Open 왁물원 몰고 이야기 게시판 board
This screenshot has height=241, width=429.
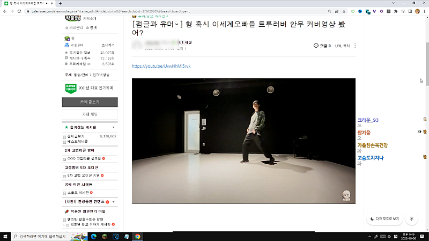pyautogui.click(x=91, y=224)
